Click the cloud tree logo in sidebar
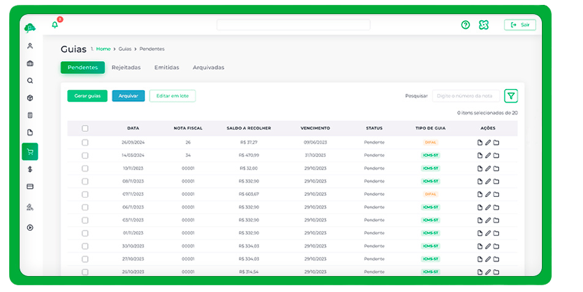 (30, 28)
